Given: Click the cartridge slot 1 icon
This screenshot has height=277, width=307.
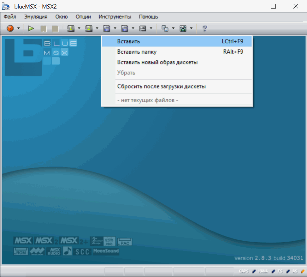Looking at the screenshot, I should pos(71,28).
